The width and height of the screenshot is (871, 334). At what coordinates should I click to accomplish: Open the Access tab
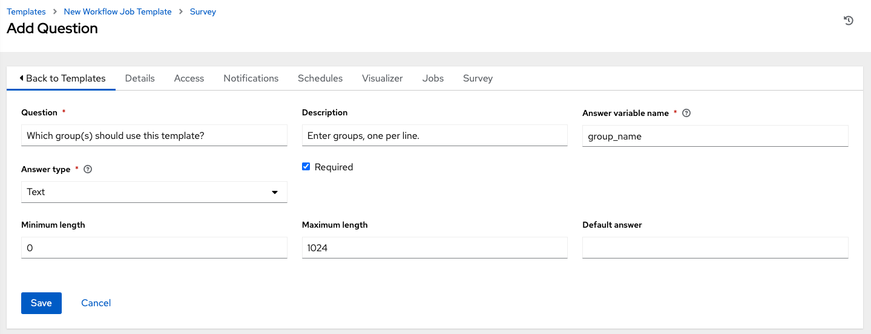(189, 79)
